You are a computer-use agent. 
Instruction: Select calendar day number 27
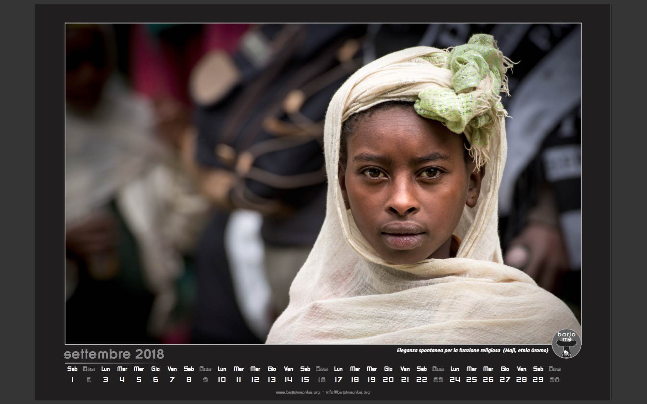(x=505, y=379)
